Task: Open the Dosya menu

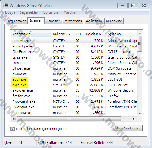Action: tap(10, 12)
